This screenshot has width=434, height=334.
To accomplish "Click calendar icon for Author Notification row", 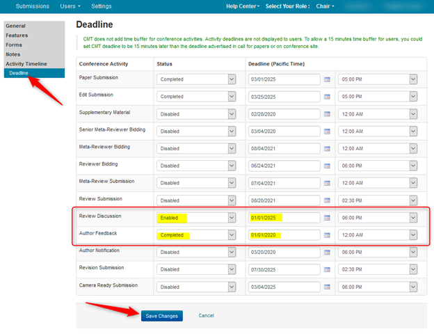I will 327,252.
